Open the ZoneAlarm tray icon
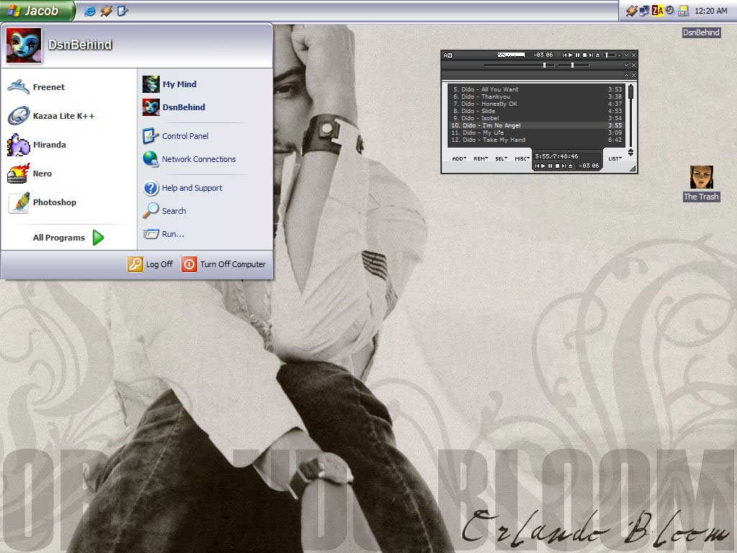This screenshot has width=737, height=553. 657,11
